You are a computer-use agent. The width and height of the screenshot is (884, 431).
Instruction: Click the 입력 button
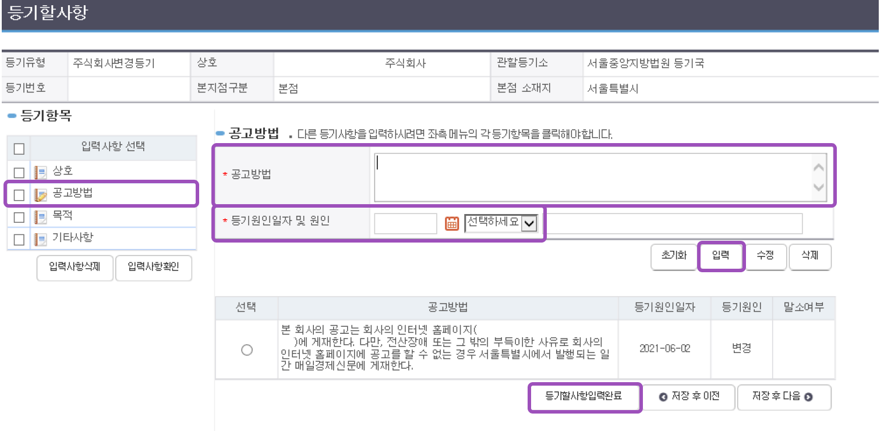(721, 257)
